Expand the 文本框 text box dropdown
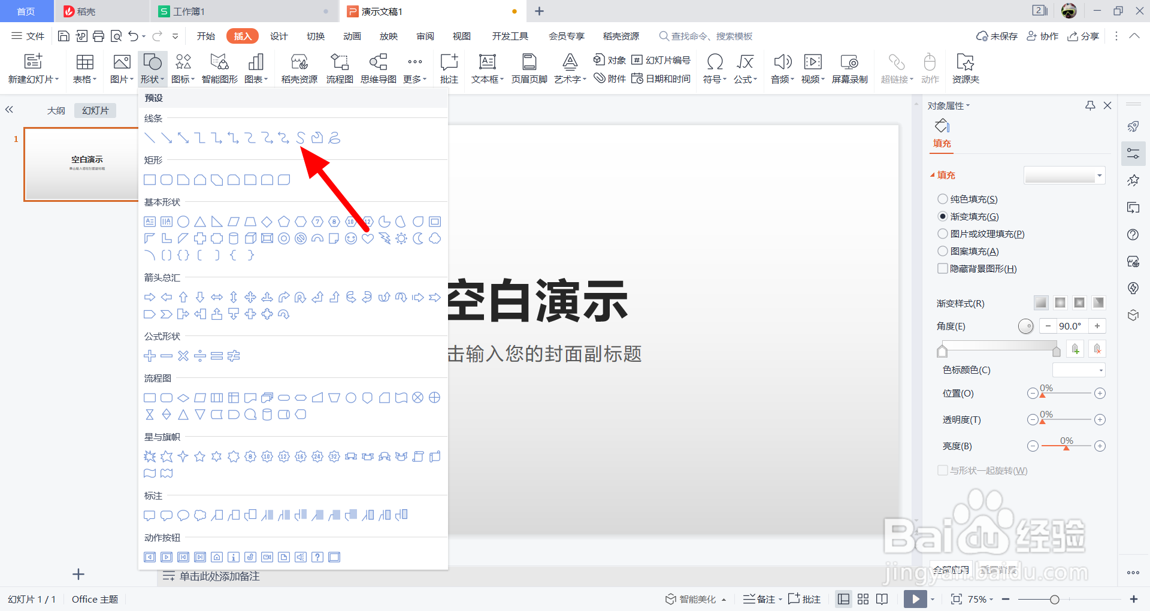The width and height of the screenshot is (1150, 611). [x=487, y=79]
